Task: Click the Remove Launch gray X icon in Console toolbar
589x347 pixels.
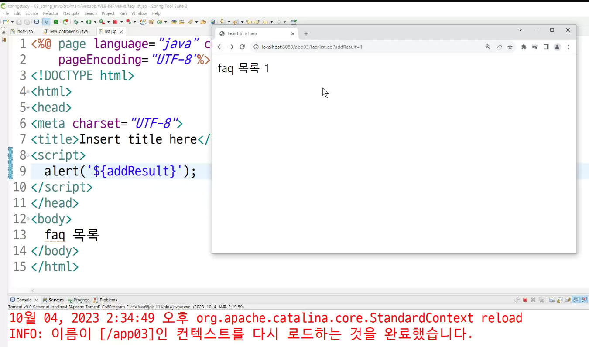Action: [x=533, y=300]
